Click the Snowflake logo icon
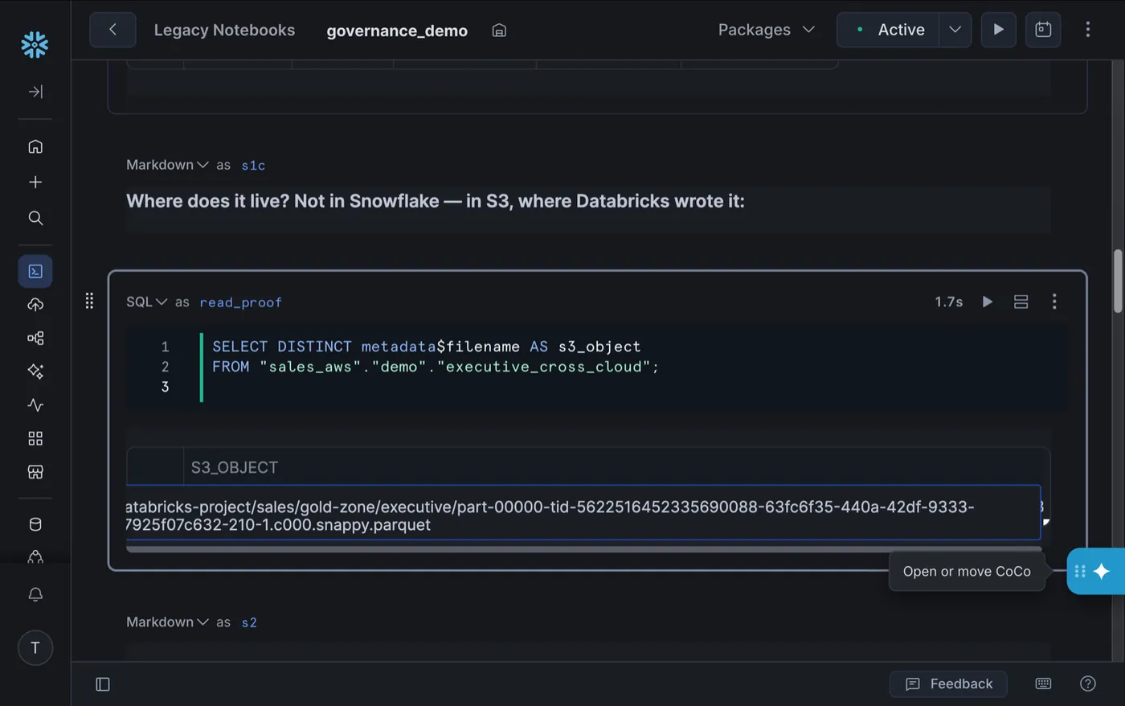1125x706 pixels. (35, 44)
